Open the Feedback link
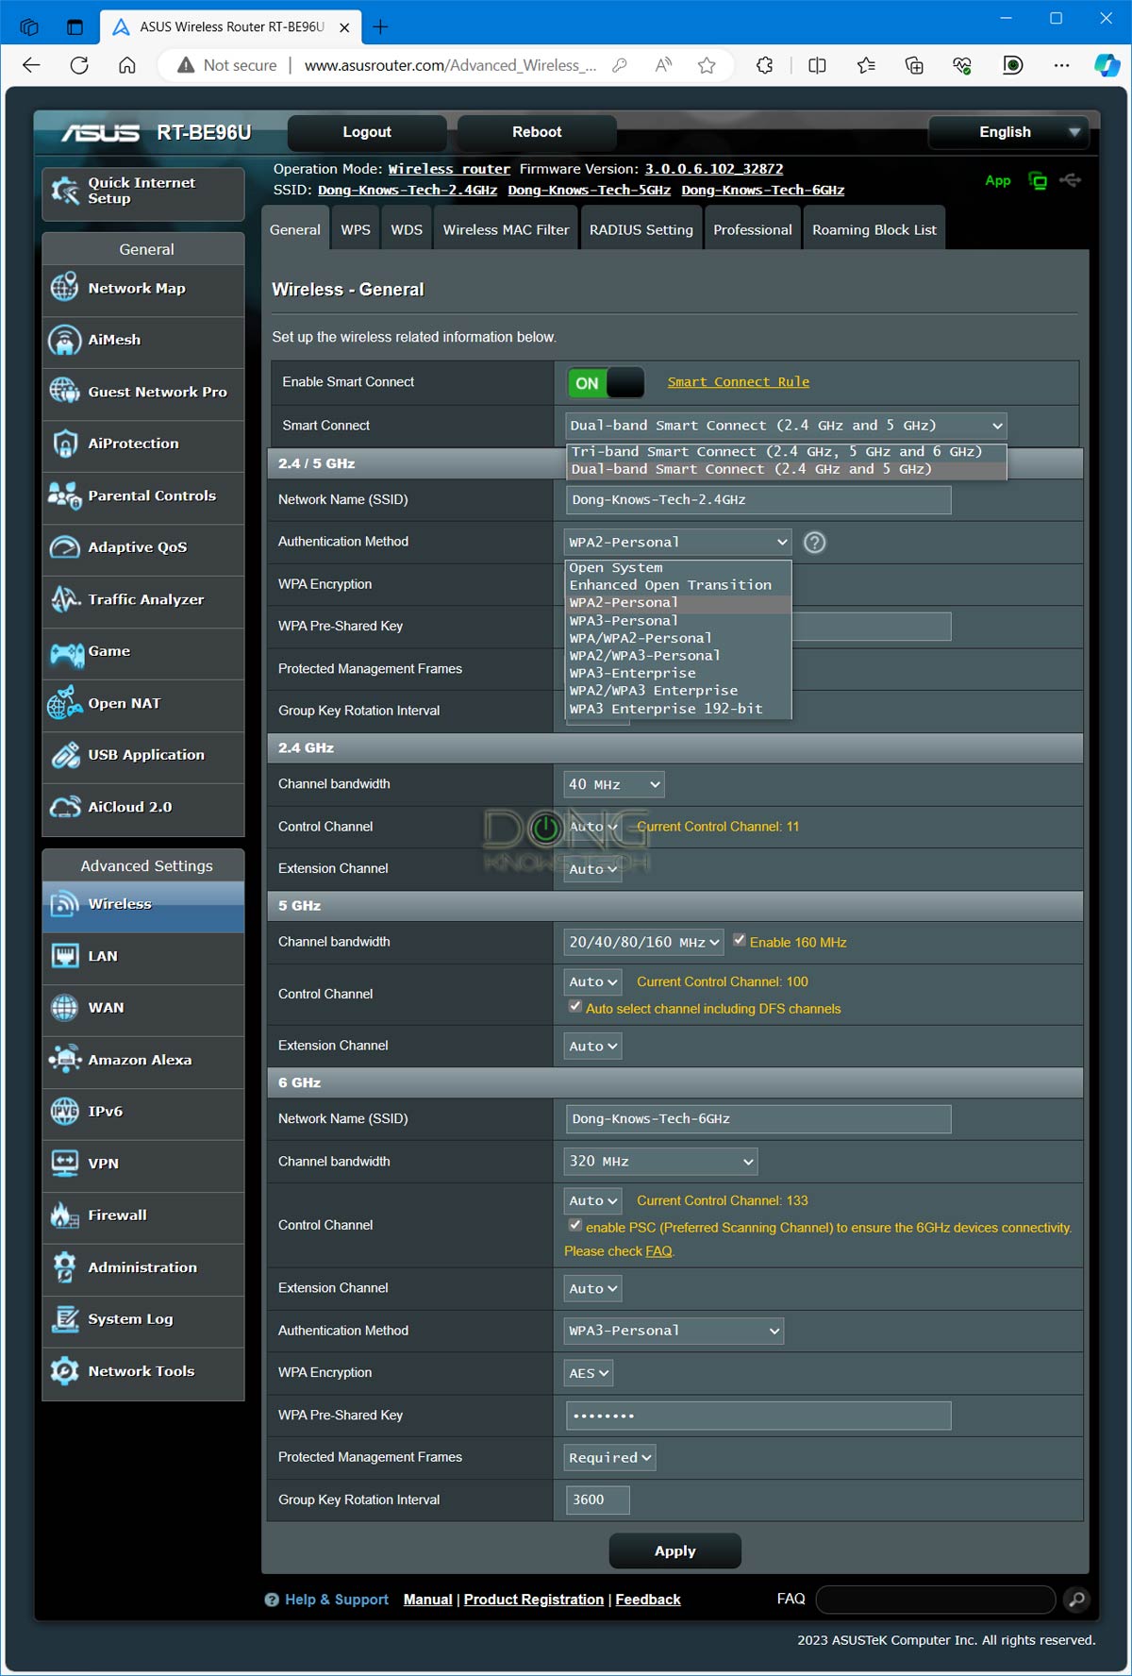This screenshot has width=1132, height=1676. tap(648, 1600)
